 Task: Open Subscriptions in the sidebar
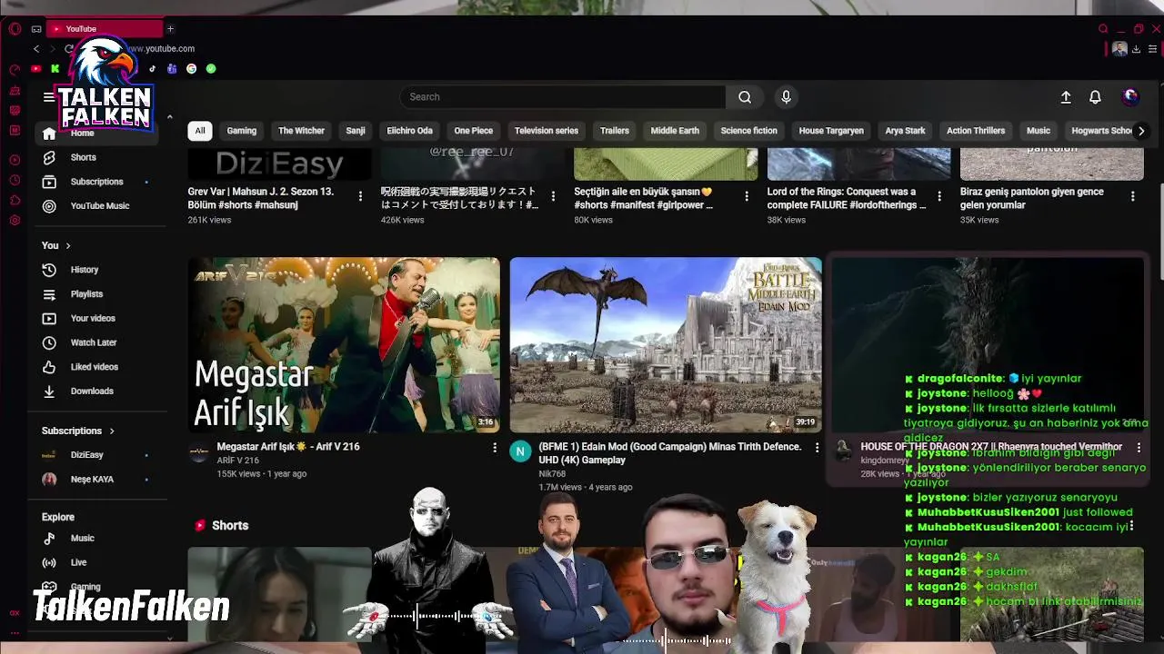pos(98,182)
